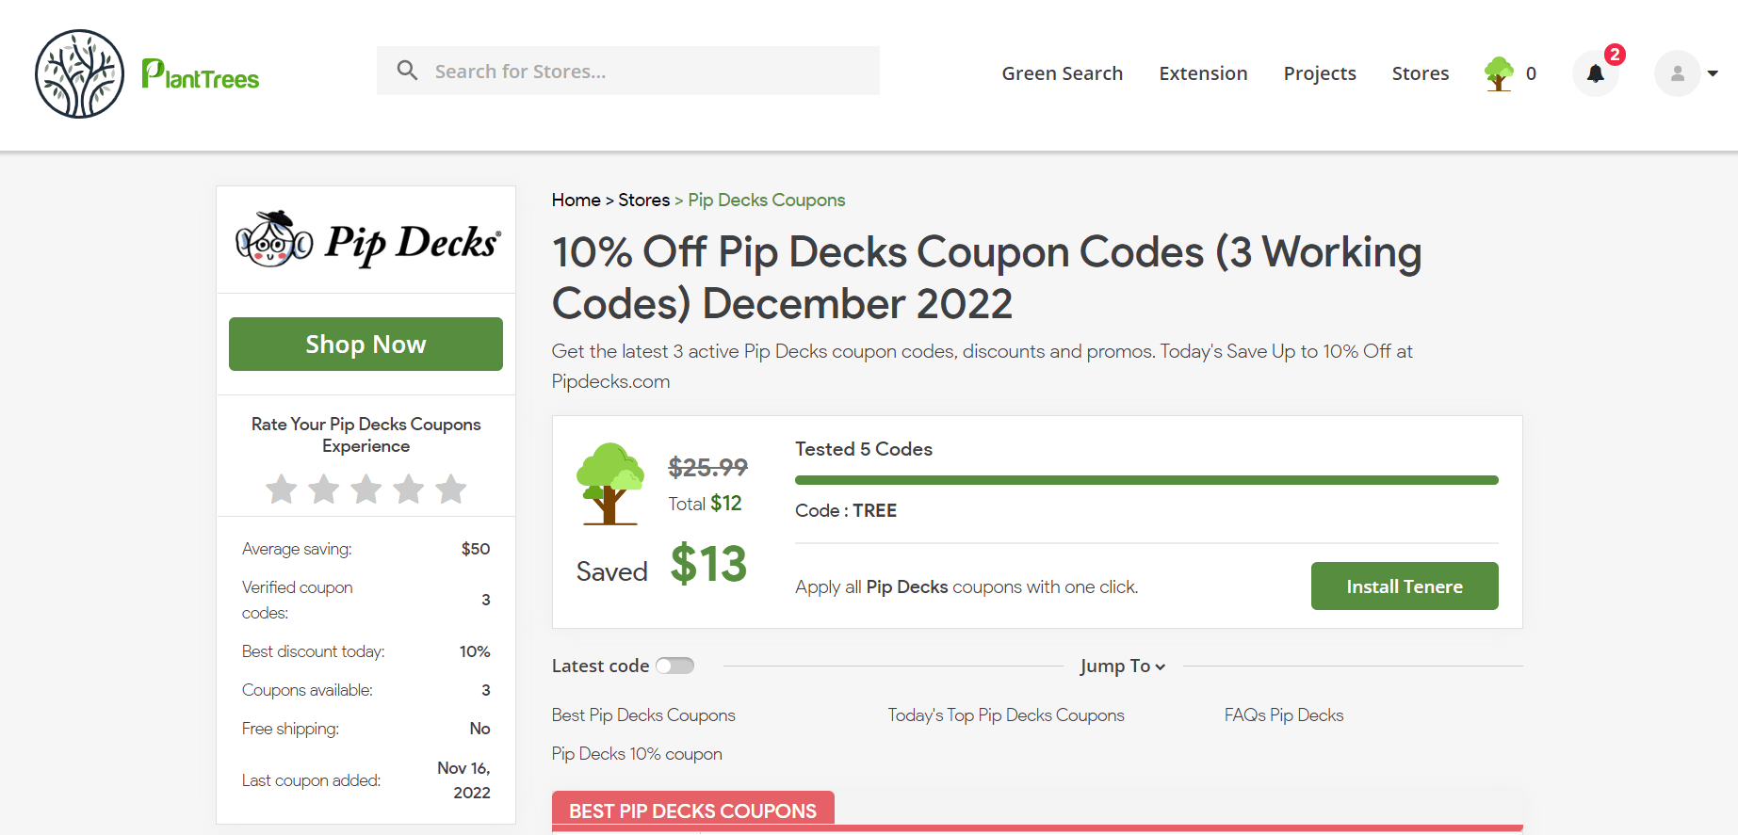Click the PlantTrees logo icon
This screenshot has width=1738, height=835.
click(80, 74)
